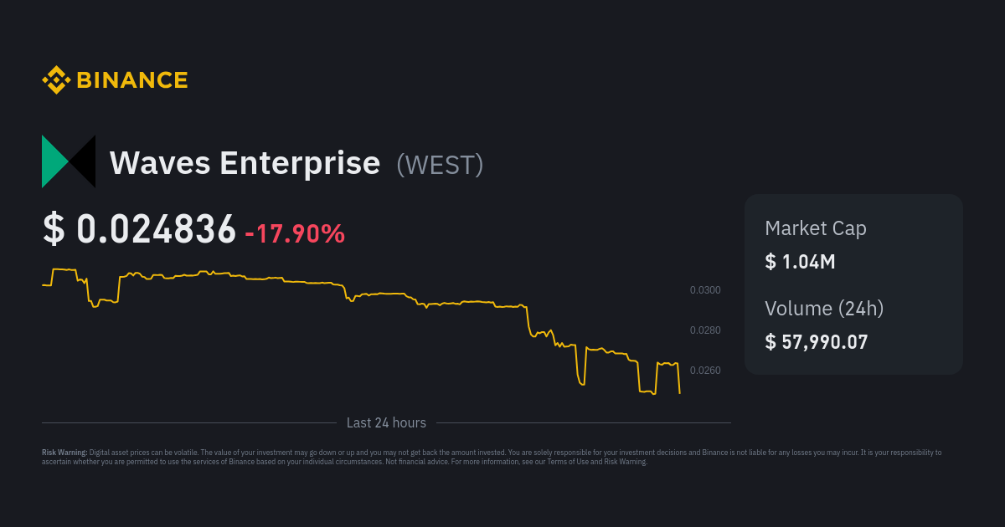The image size is (1005, 527).
Task: Click the -17.90% price change indicator
Action: coord(295,233)
